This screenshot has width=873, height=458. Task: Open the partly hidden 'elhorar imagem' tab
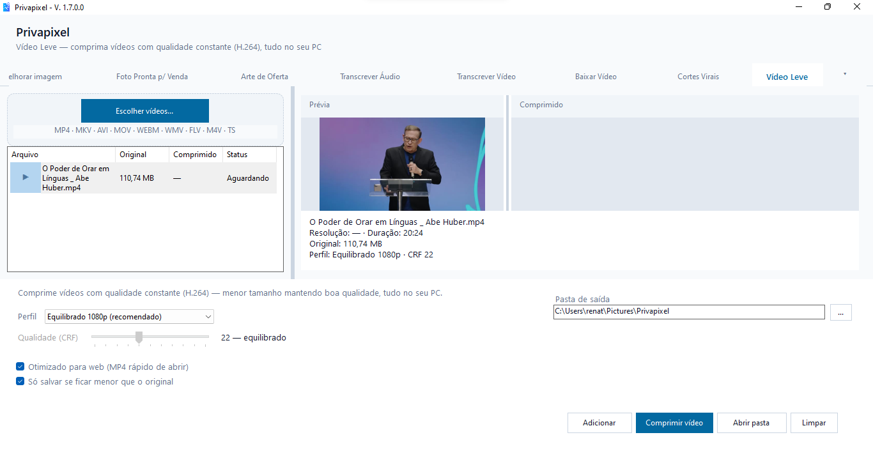click(x=35, y=77)
